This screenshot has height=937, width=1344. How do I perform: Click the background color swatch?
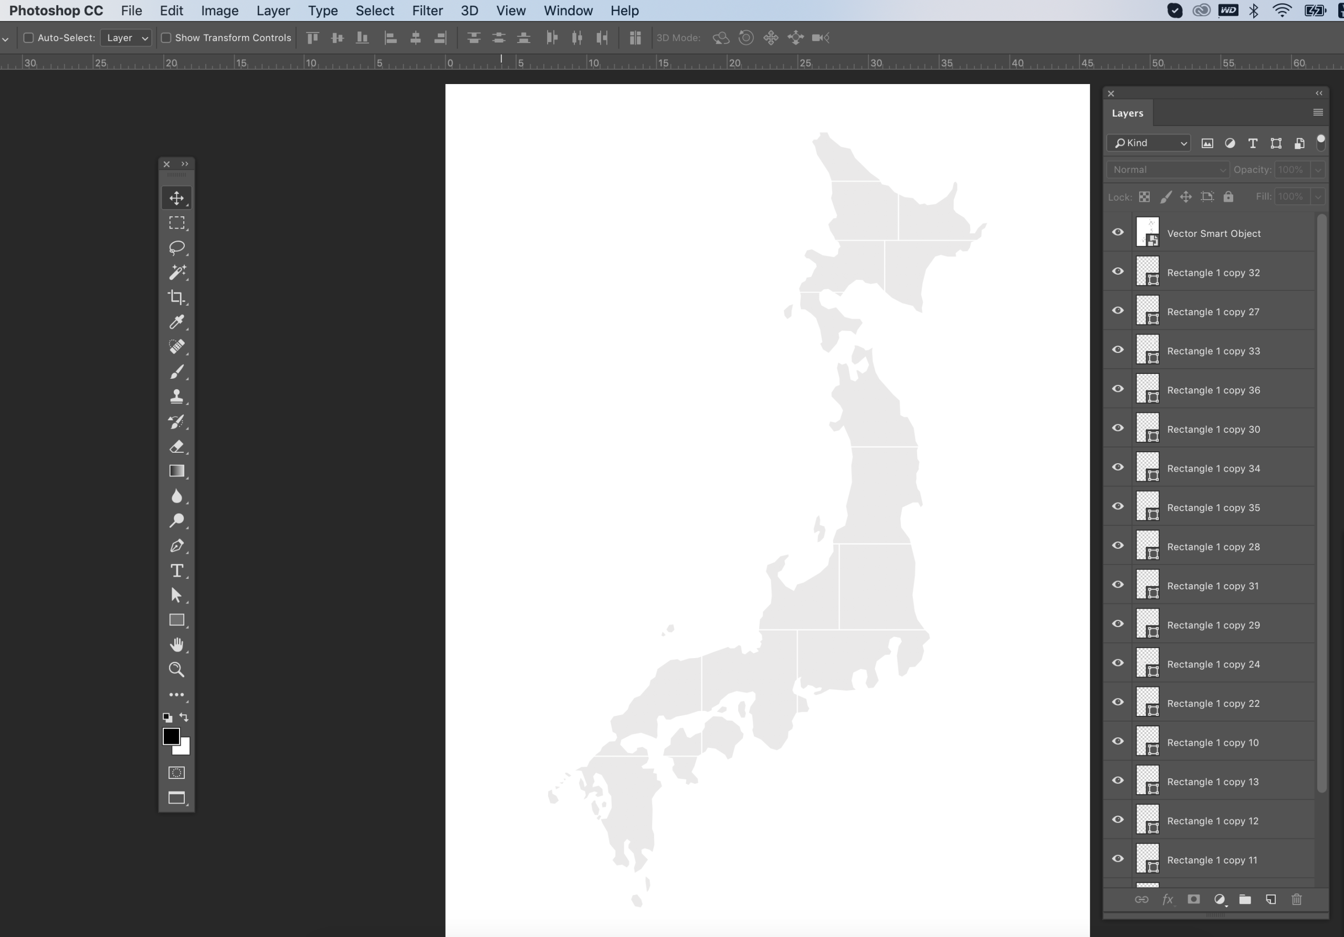[184, 749]
